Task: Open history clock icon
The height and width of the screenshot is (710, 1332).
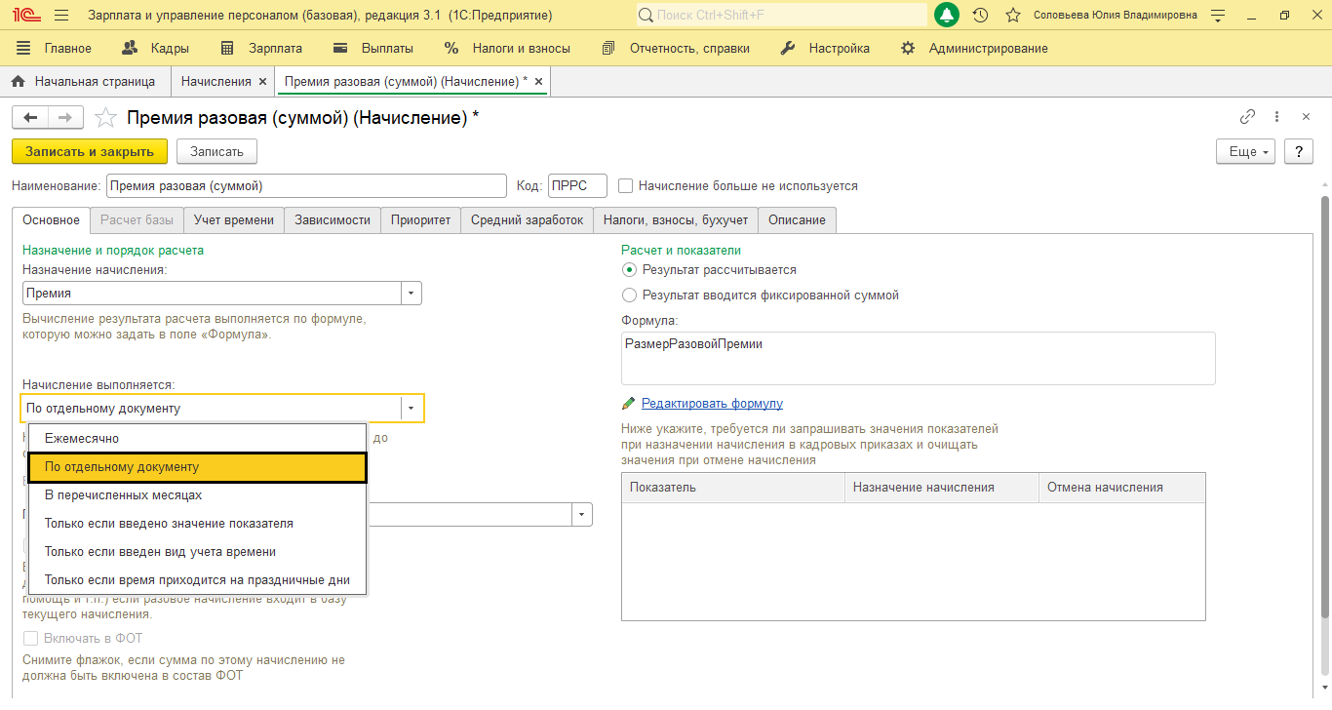Action: [981, 15]
